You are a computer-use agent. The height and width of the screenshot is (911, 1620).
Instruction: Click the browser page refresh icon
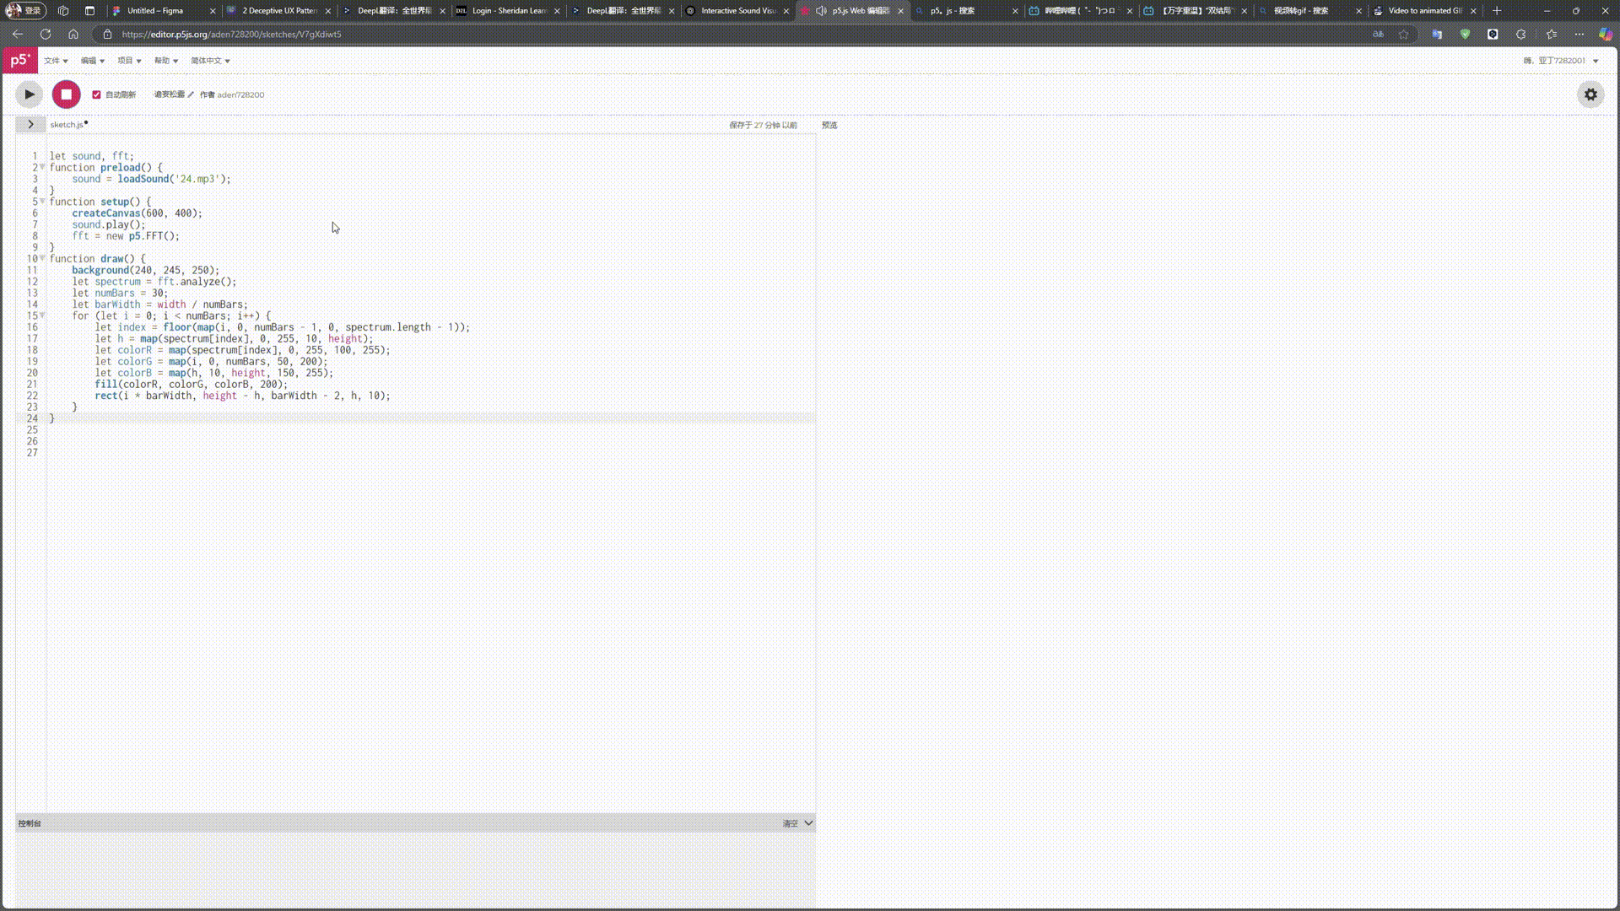(46, 35)
